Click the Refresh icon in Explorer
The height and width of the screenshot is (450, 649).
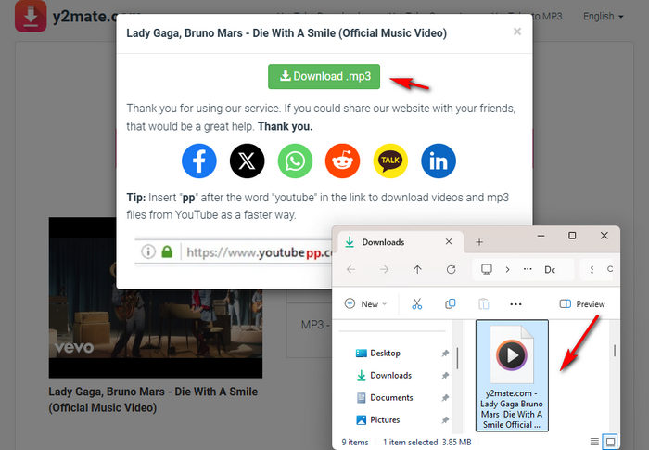click(452, 270)
